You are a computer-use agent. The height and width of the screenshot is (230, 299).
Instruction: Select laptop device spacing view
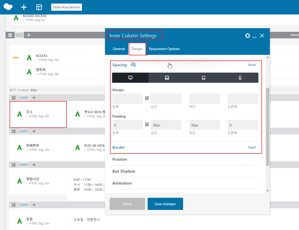point(167,78)
